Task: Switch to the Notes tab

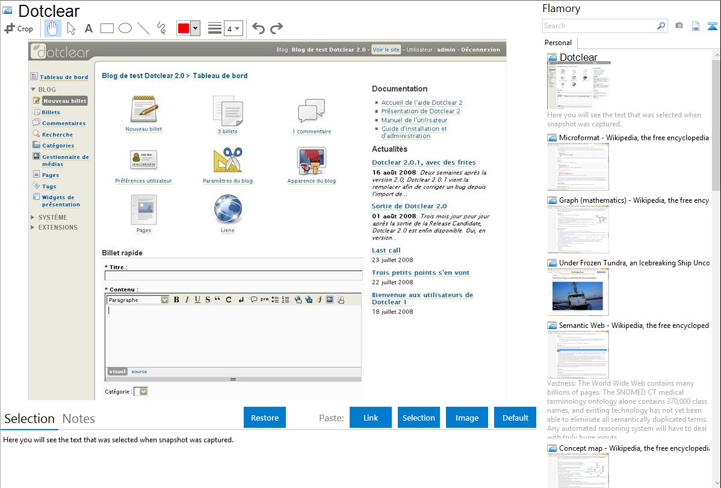Action: click(x=79, y=419)
